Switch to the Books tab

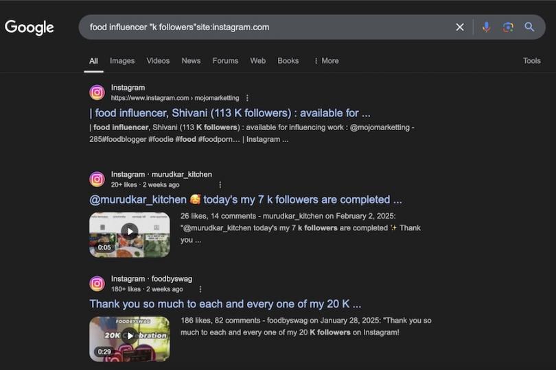click(x=288, y=61)
